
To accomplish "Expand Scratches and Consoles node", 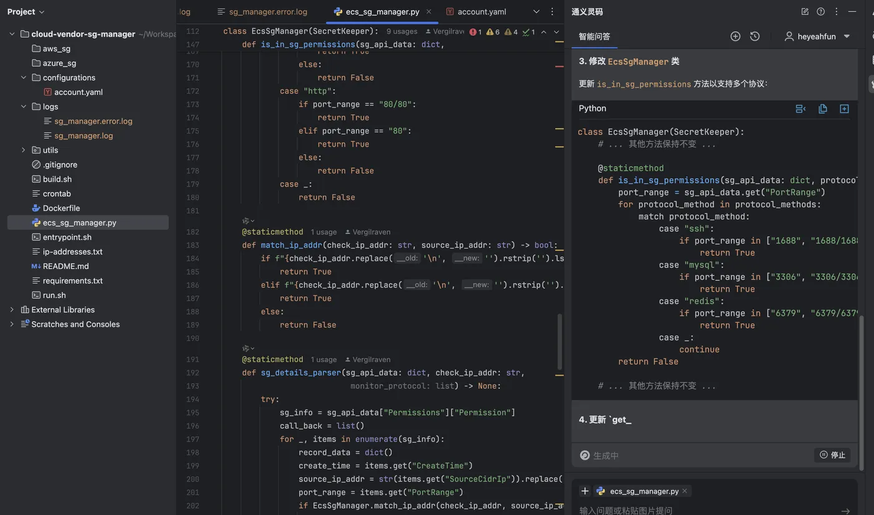I will pos(12,324).
